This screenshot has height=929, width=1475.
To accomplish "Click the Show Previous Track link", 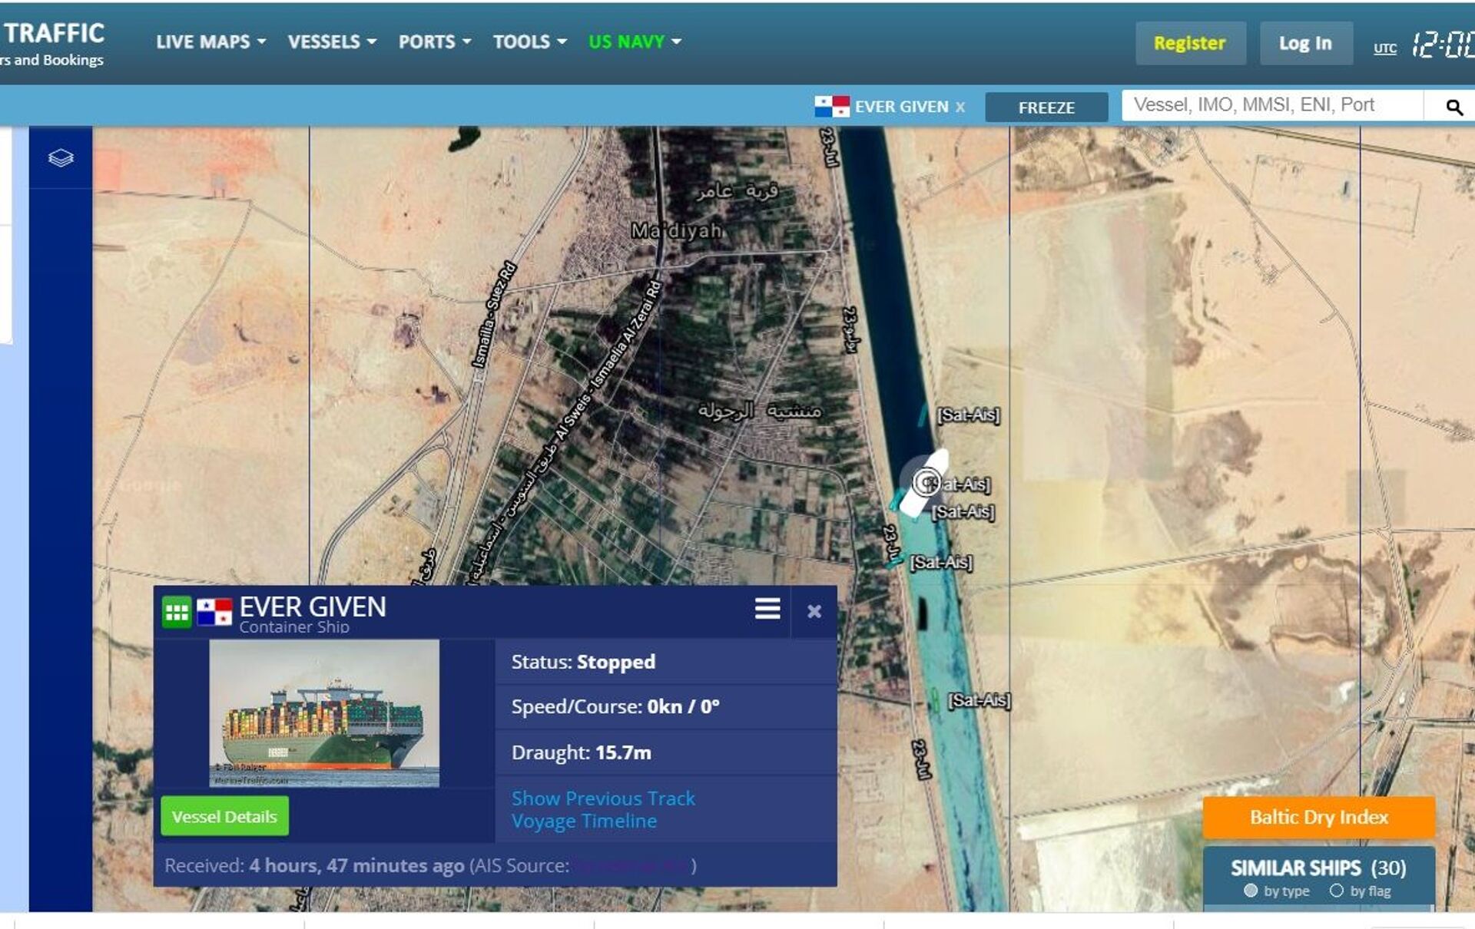I will (x=603, y=798).
